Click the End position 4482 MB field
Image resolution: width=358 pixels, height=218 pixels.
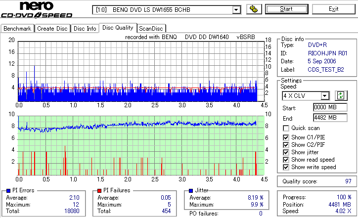pyautogui.click(x=330, y=118)
